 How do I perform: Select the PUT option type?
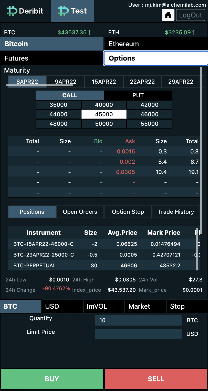[x=138, y=95]
